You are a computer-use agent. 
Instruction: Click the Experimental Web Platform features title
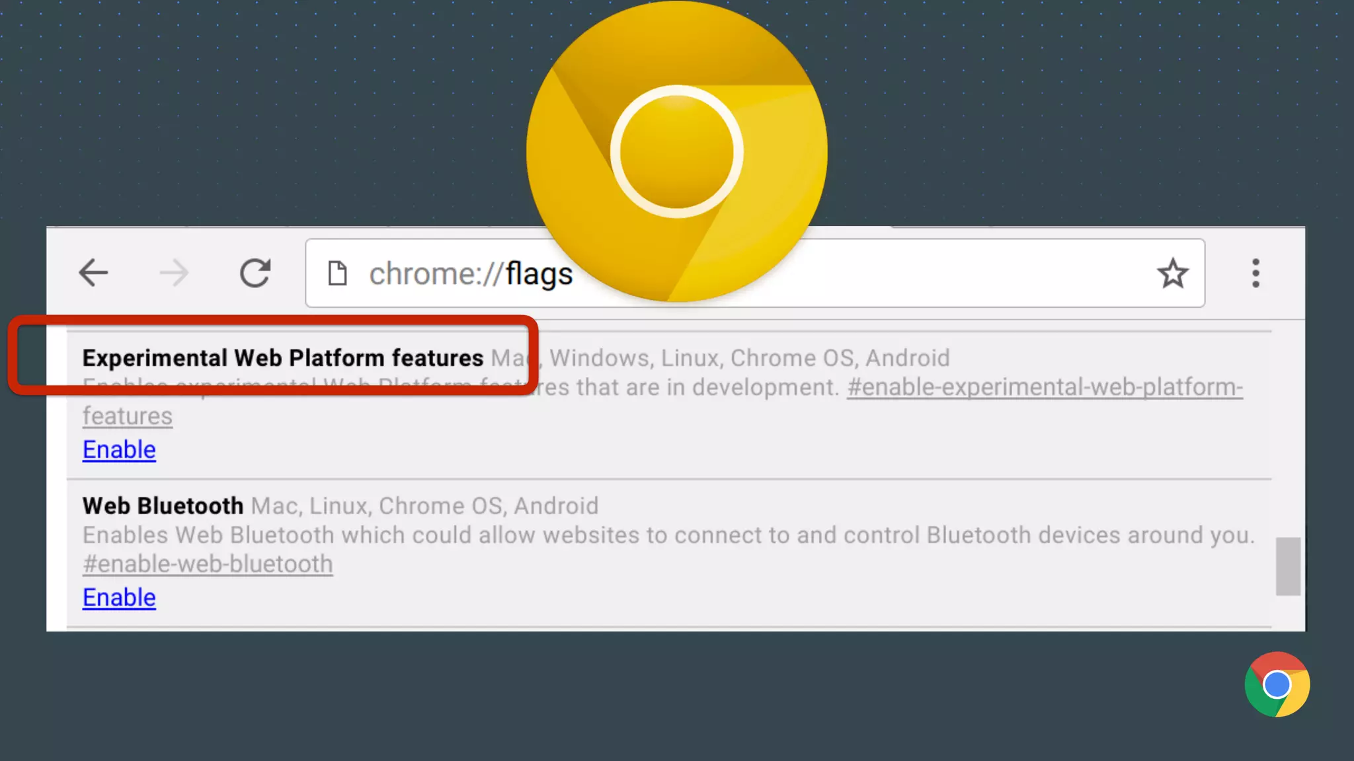(282, 358)
